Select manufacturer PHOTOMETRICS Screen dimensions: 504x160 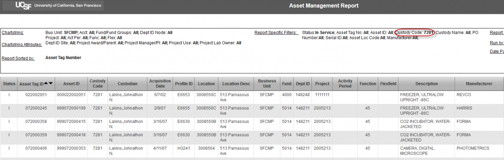(x=473, y=148)
